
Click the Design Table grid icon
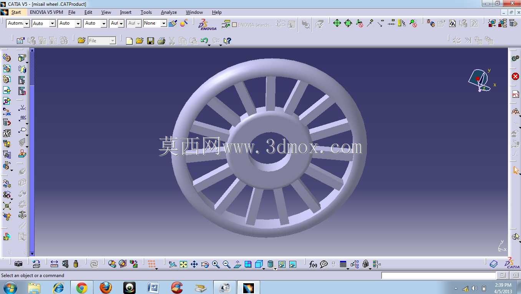point(343,264)
